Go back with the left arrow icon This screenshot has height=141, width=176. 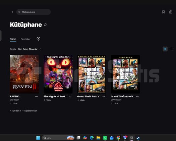pyautogui.click(x=12, y=12)
